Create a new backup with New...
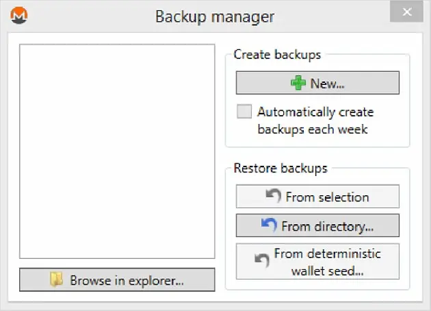Image resolution: width=431 pixels, height=311 pixels. (x=317, y=83)
